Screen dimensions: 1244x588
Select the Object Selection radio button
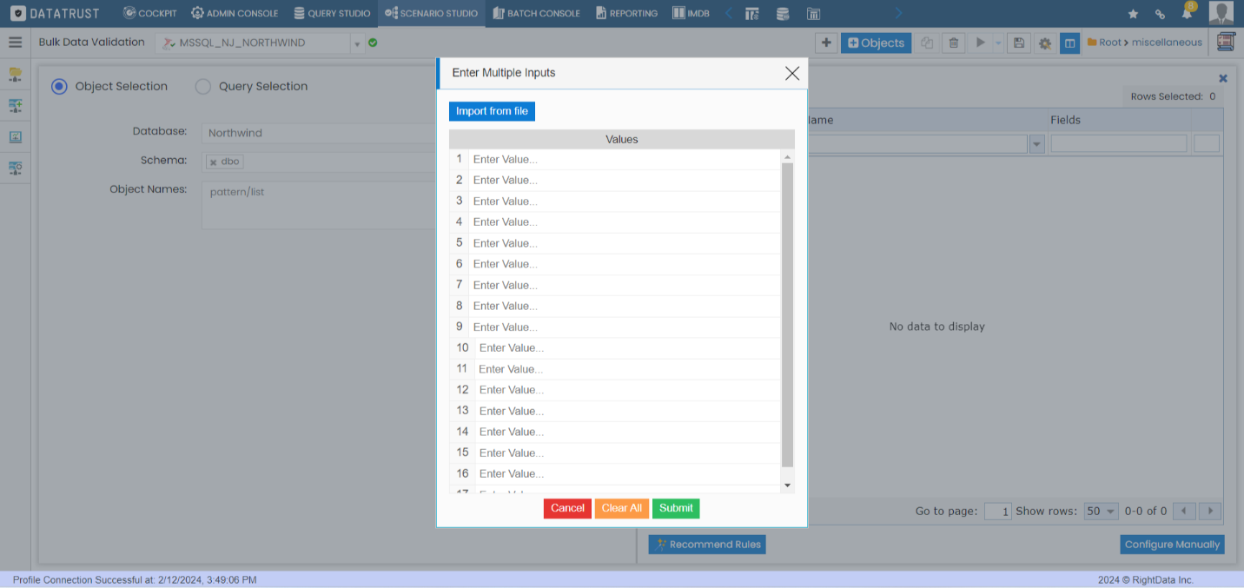pos(59,86)
